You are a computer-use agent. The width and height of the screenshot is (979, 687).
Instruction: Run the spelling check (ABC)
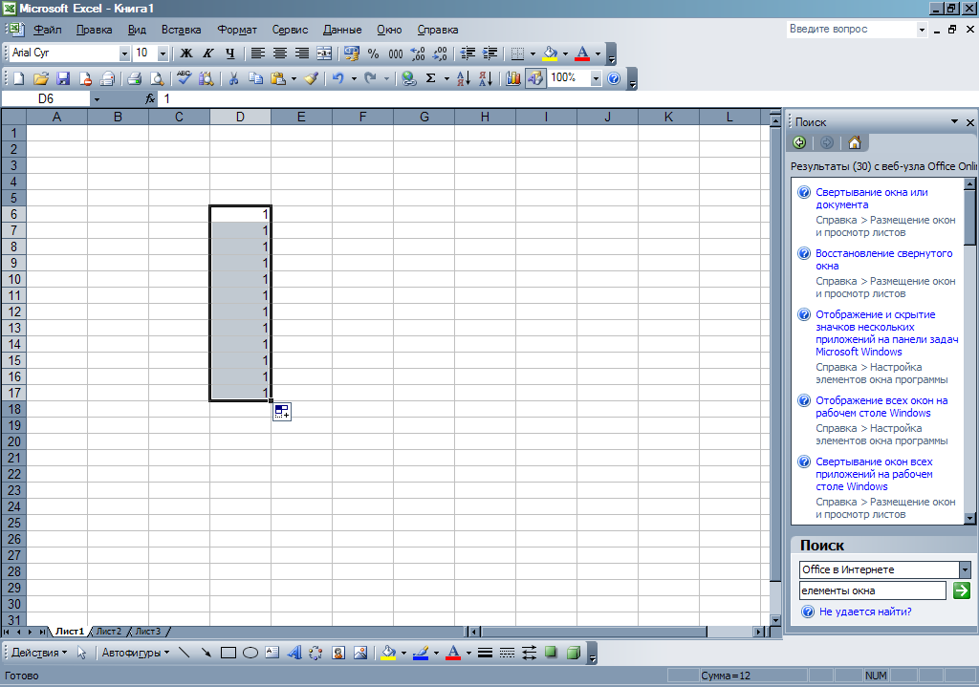184,78
